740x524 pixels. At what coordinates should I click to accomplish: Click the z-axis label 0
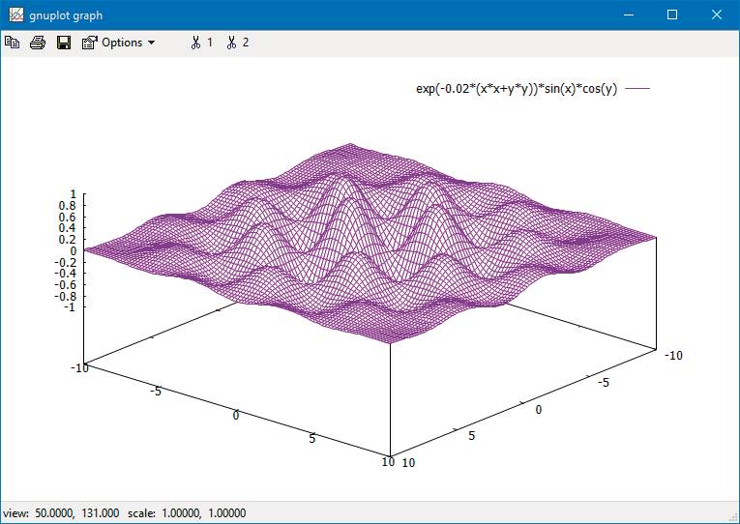[74, 251]
